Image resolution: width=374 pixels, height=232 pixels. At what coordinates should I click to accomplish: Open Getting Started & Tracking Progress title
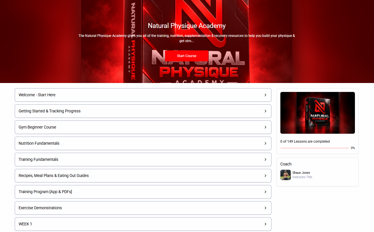click(x=49, y=111)
